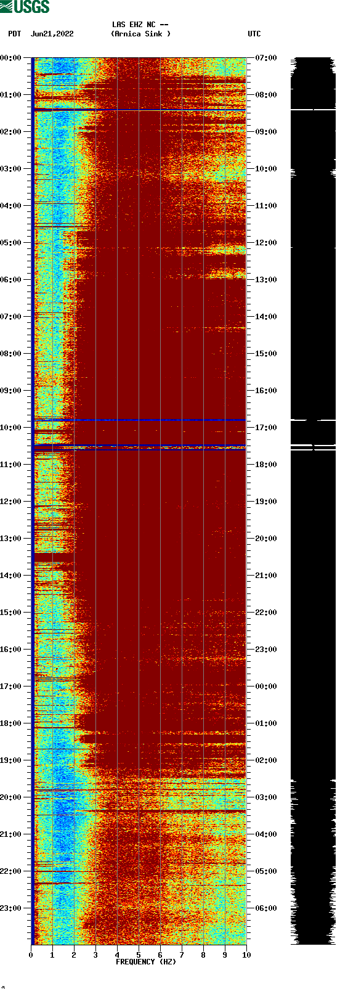Click the PDT time label '23:00'
The image size is (340, 994).
pos(10,908)
